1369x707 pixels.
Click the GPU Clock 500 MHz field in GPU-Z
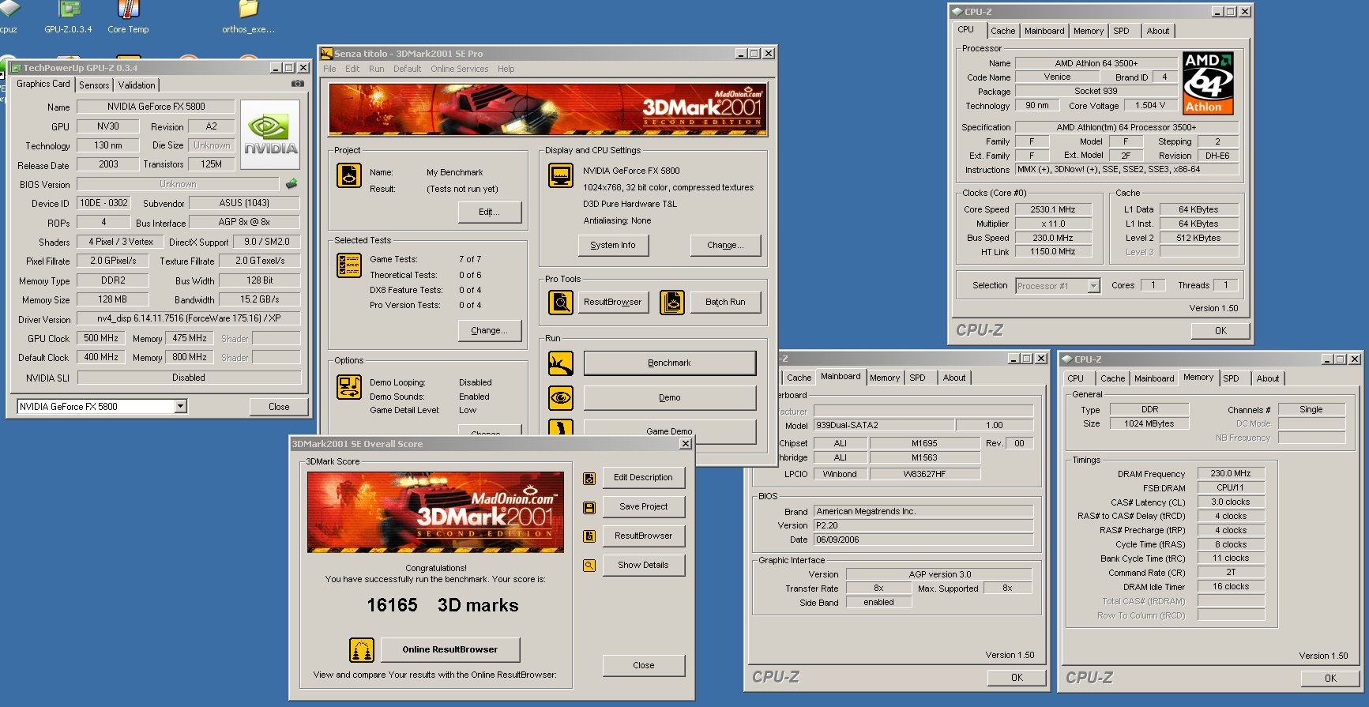(x=101, y=338)
